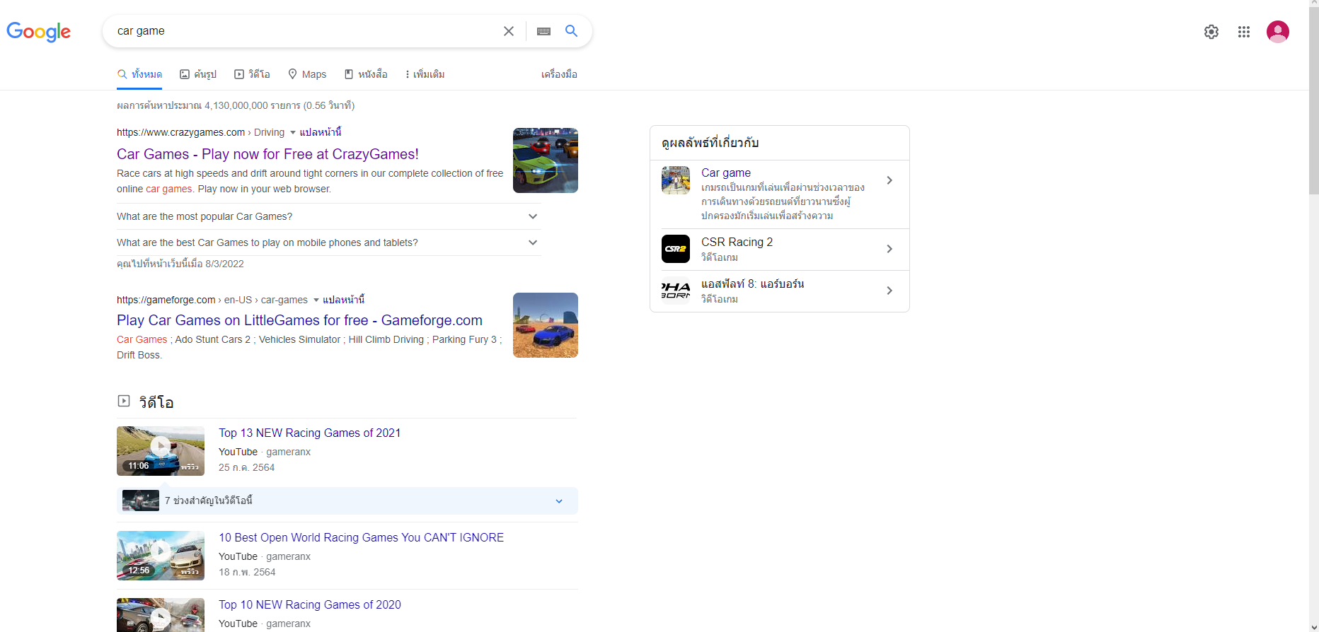Image resolution: width=1319 pixels, height=632 pixels.
Task: Expand '7 ช่วงสำคัญในวิดีโอนี้' key moments
Action: pos(347,501)
